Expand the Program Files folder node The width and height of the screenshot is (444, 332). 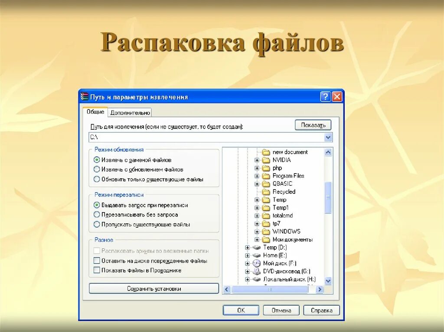coord(257,176)
